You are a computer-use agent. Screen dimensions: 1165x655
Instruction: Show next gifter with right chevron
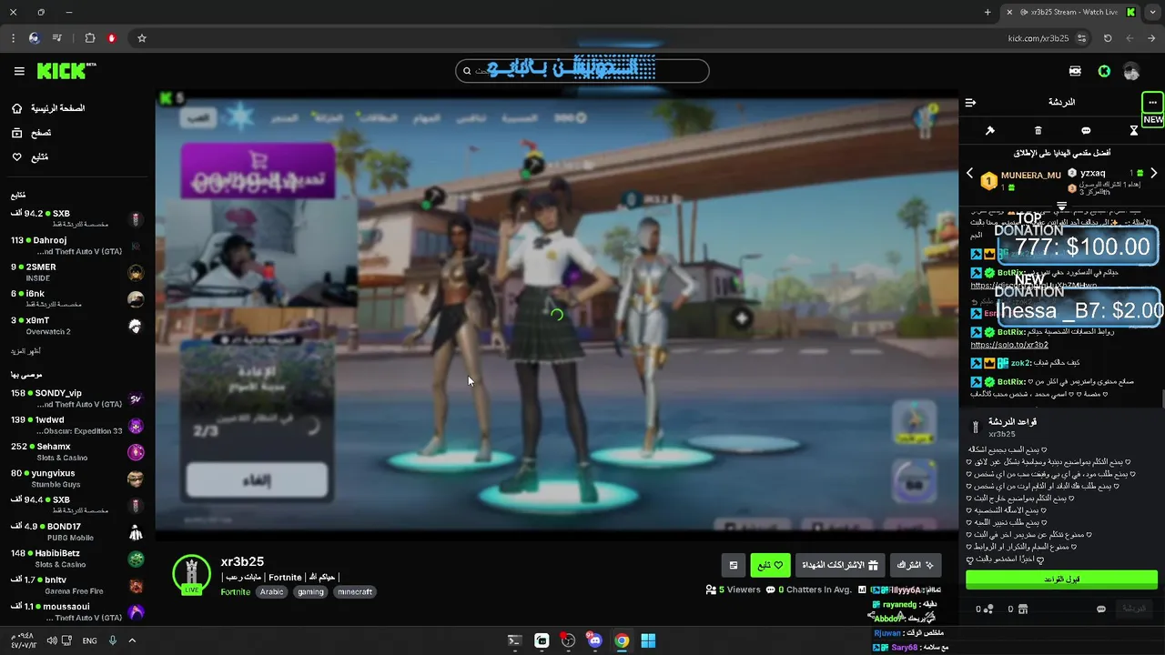[1153, 173]
